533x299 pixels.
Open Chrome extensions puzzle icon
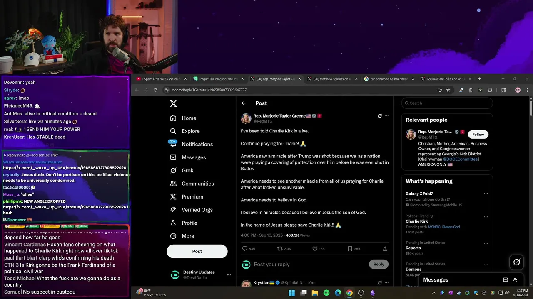pos(490,90)
